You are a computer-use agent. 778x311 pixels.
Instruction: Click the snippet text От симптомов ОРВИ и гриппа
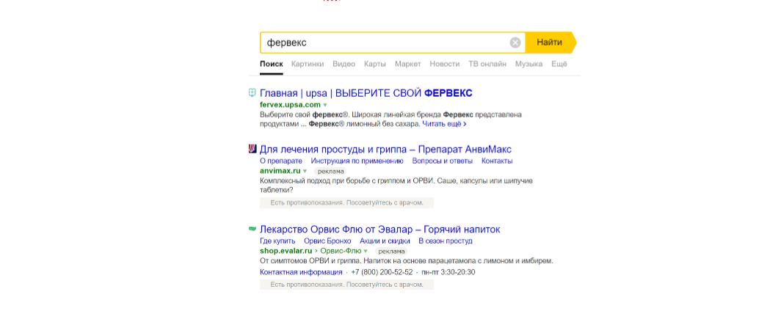(x=407, y=261)
